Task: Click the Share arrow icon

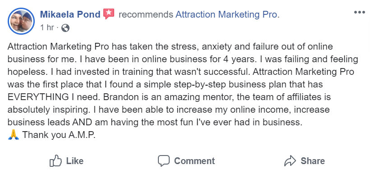Action: click(x=290, y=161)
